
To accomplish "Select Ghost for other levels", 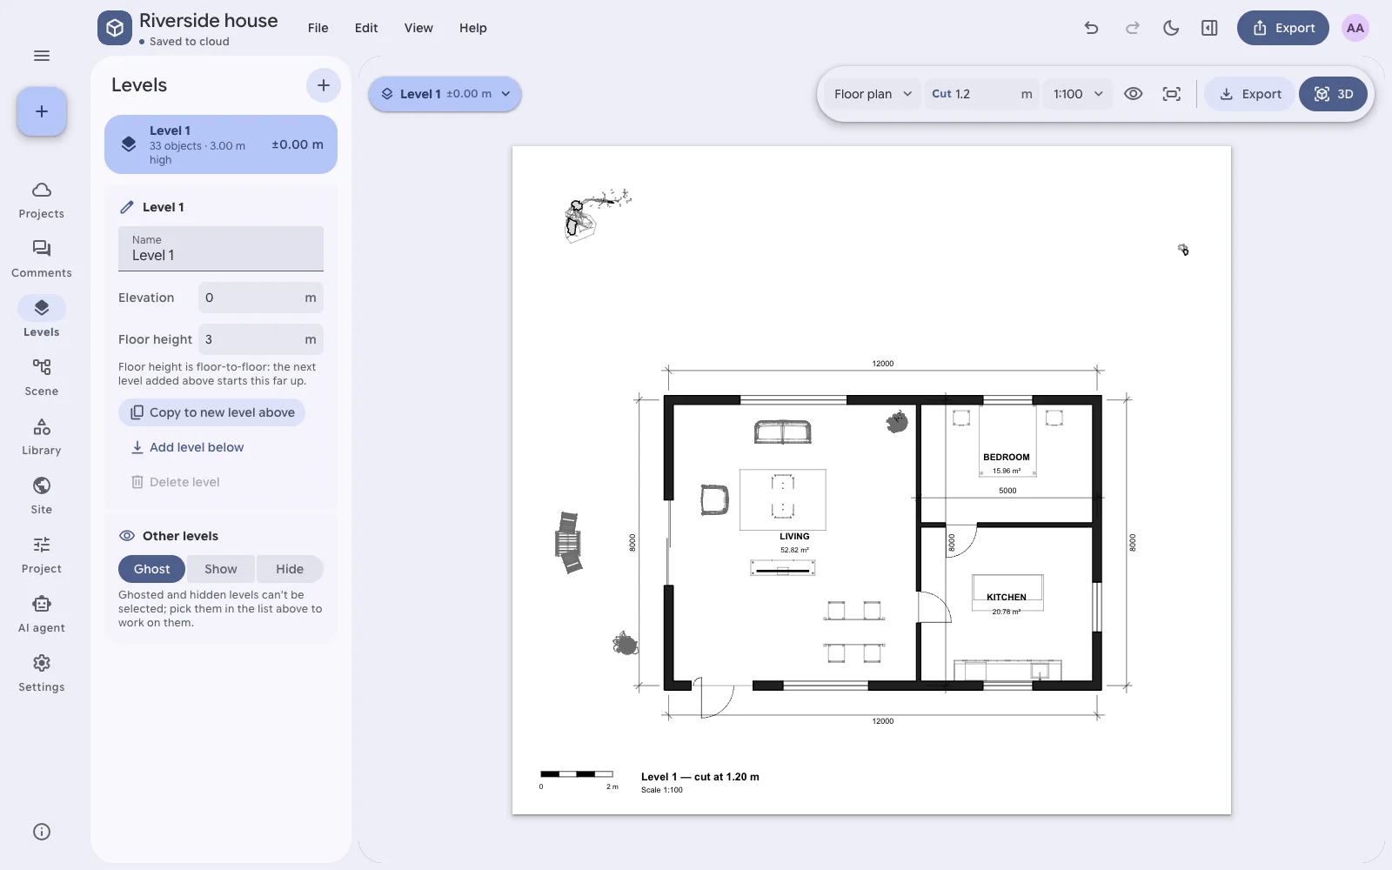I will point(151,569).
